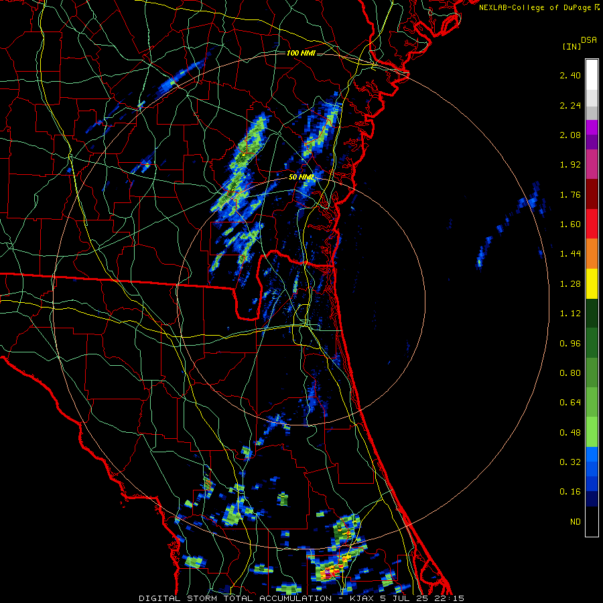Viewport: 603px width, 603px height.
Task: Select the 0.16 legend value
Action: (x=570, y=492)
